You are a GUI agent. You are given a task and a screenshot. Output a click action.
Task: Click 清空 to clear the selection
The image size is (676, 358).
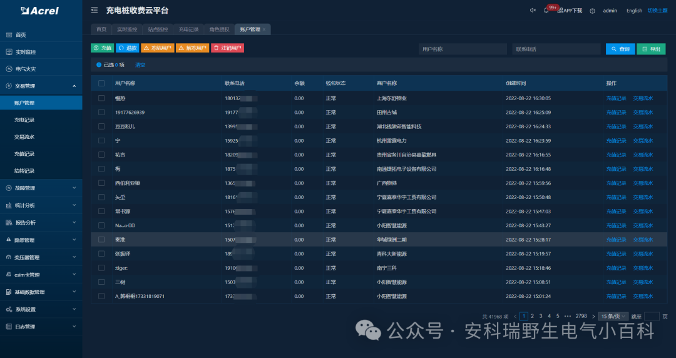pyautogui.click(x=140, y=64)
